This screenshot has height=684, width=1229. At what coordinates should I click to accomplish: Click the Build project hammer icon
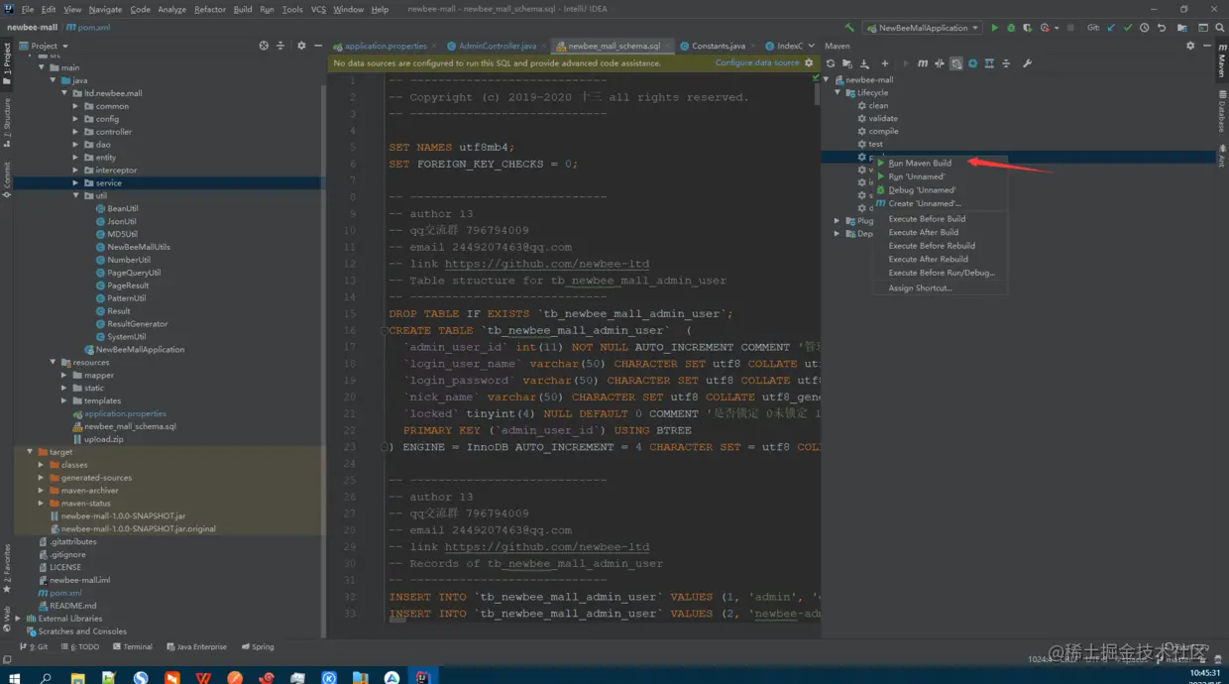849,28
